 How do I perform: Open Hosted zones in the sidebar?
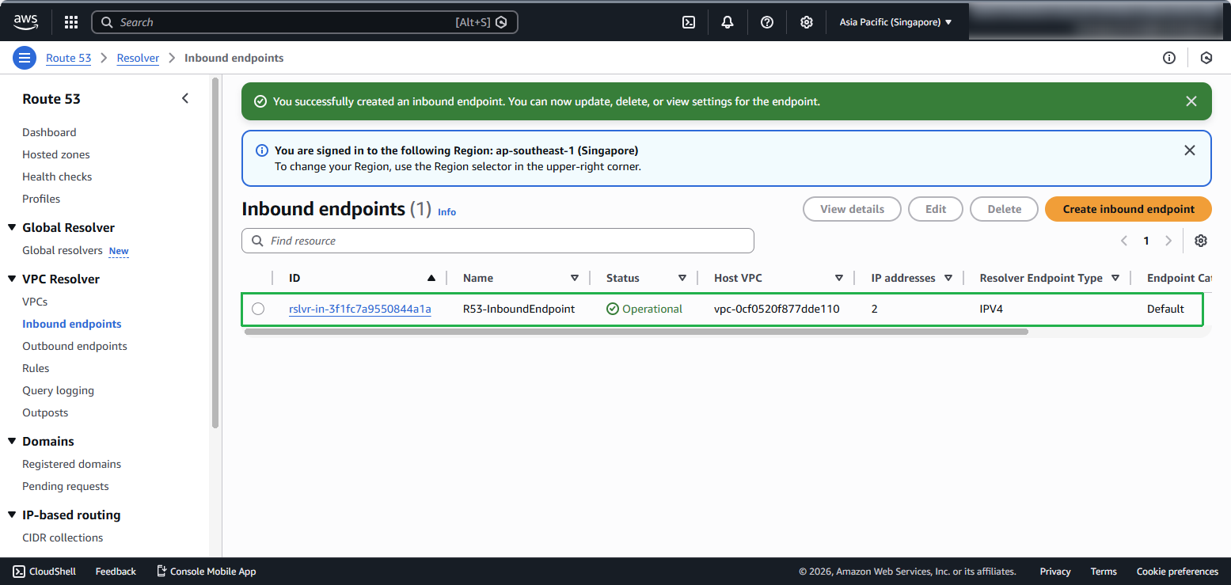56,154
